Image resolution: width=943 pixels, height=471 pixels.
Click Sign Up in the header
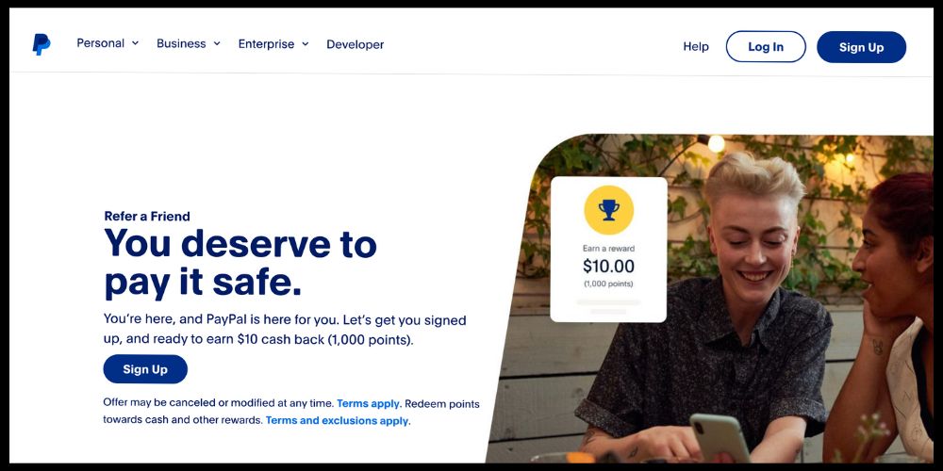coord(861,47)
